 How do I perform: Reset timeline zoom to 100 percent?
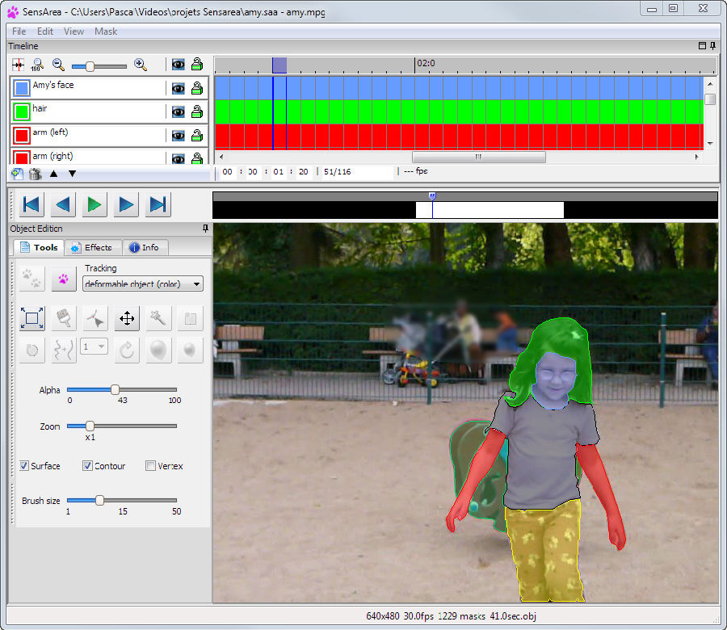coord(37,65)
